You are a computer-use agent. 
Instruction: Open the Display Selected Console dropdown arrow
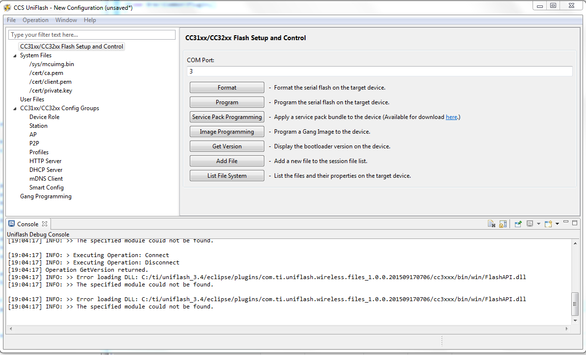coord(538,224)
